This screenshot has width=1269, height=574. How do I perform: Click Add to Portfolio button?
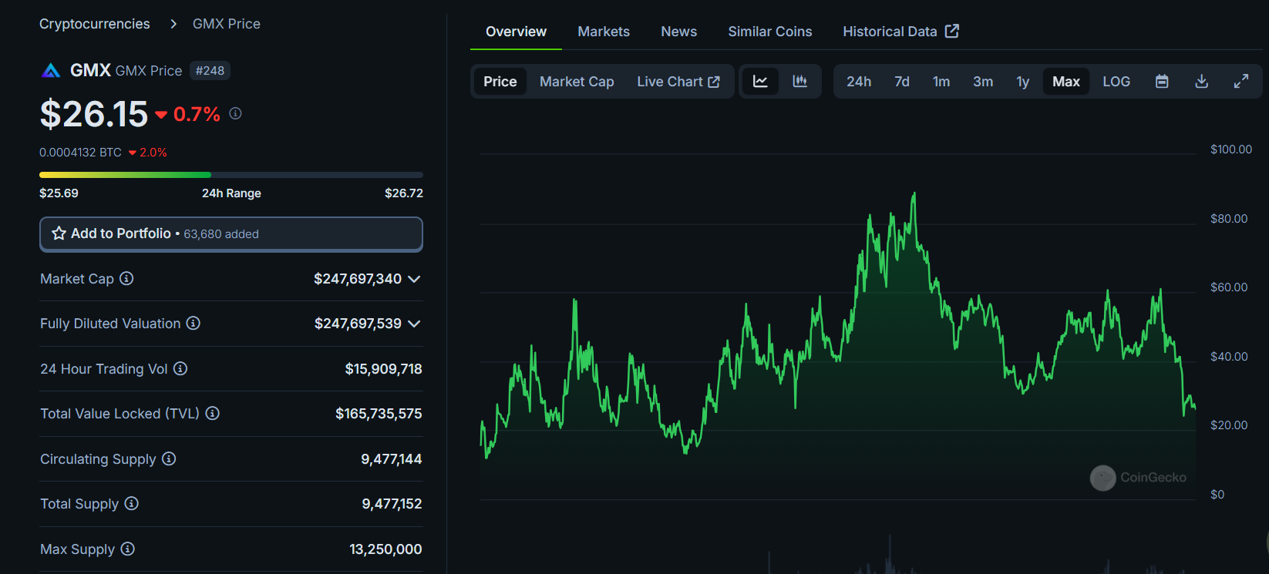(x=231, y=234)
